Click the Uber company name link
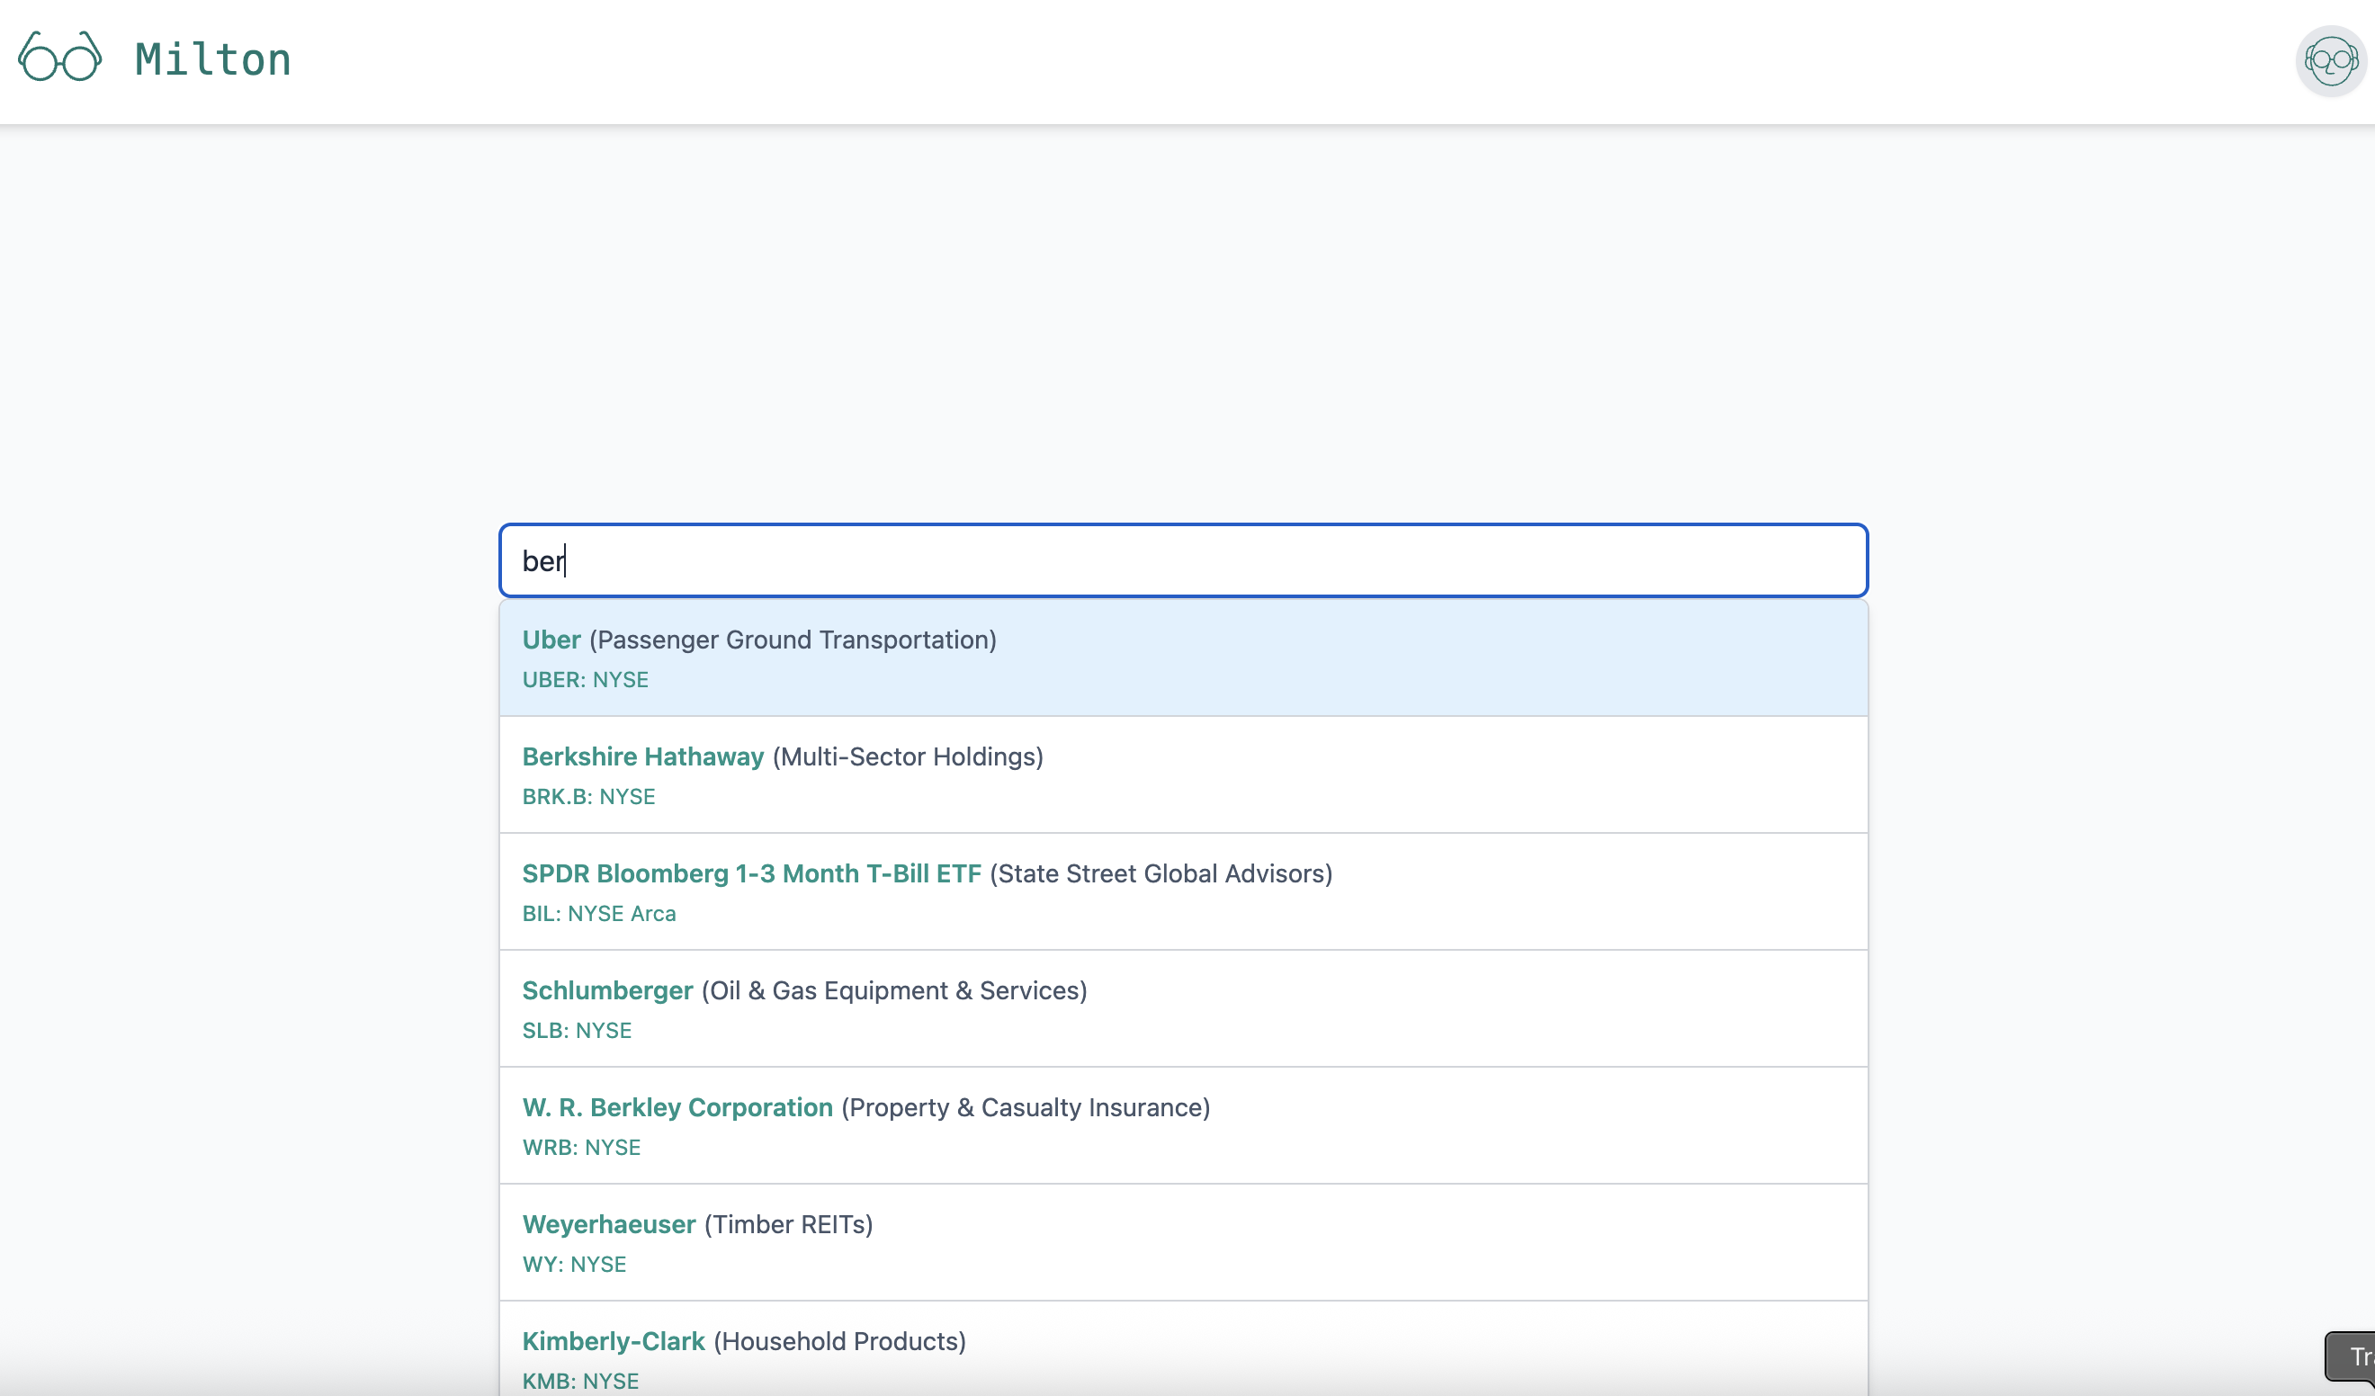This screenshot has height=1396, width=2375. pyautogui.click(x=551, y=640)
